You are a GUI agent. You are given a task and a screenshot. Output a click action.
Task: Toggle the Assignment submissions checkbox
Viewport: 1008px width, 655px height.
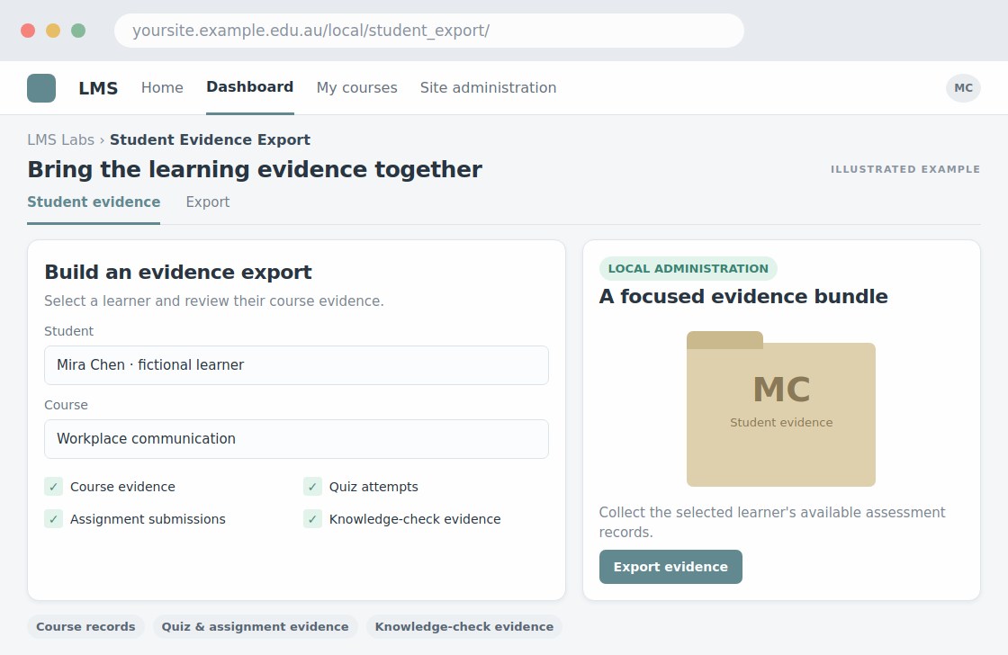(x=53, y=519)
